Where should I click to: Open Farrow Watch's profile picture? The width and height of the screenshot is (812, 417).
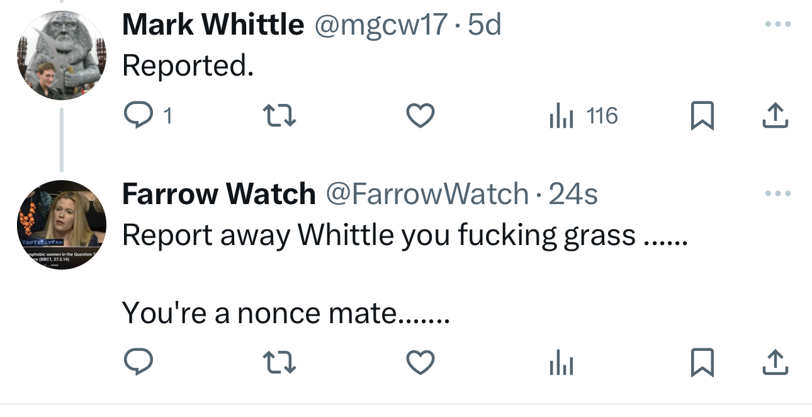[x=61, y=225]
